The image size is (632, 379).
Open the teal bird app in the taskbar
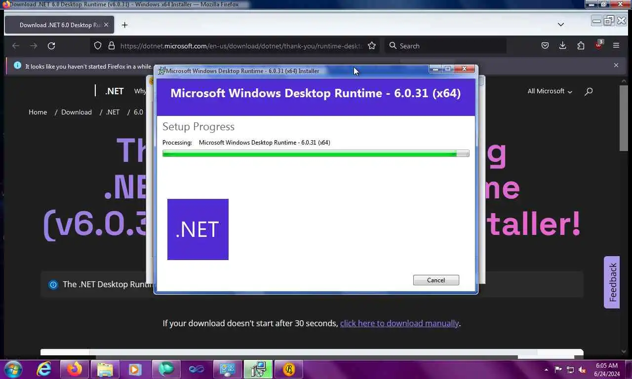coord(166,369)
